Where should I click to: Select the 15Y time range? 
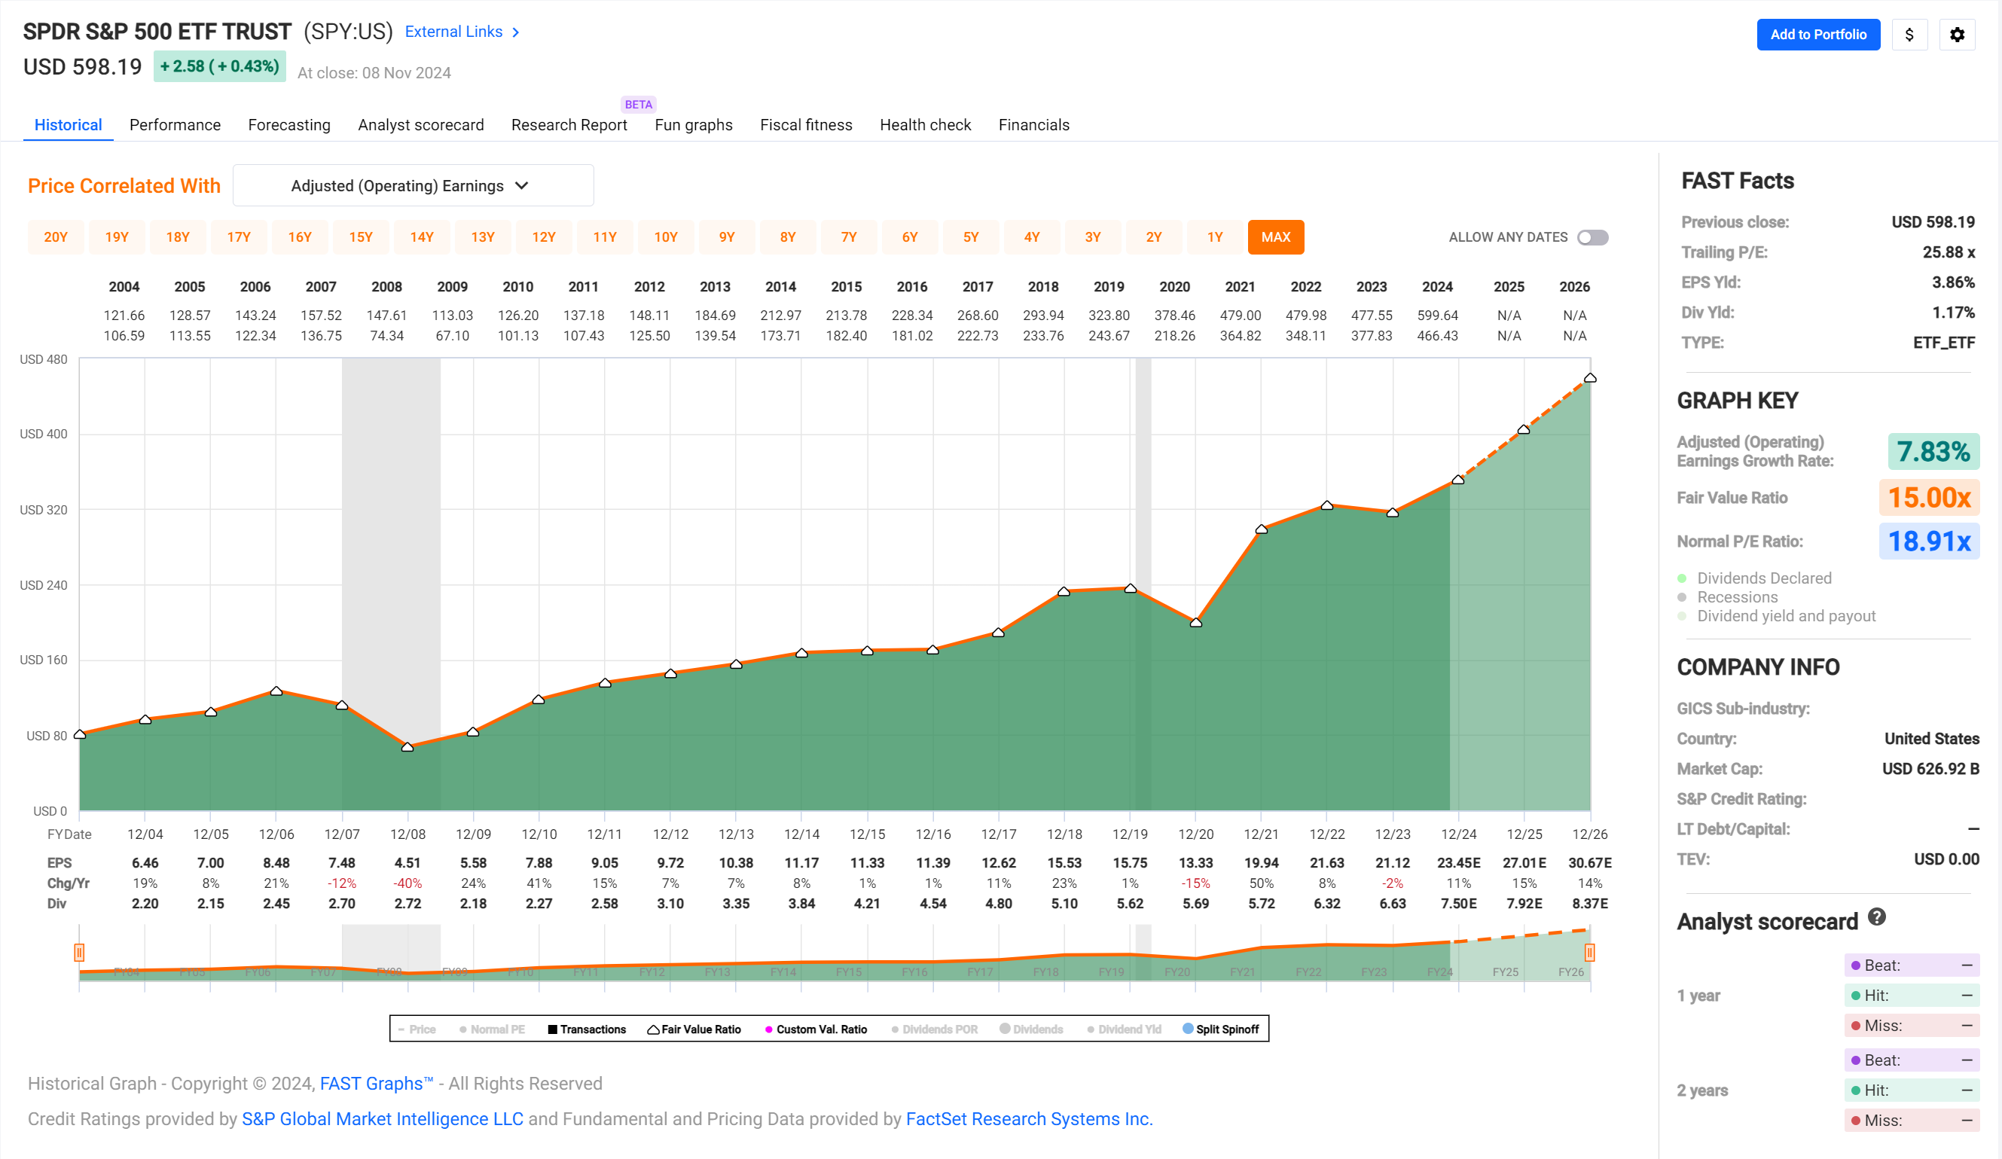361,237
